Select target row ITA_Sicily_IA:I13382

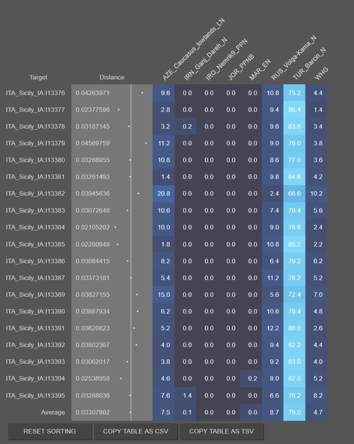(x=35, y=194)
